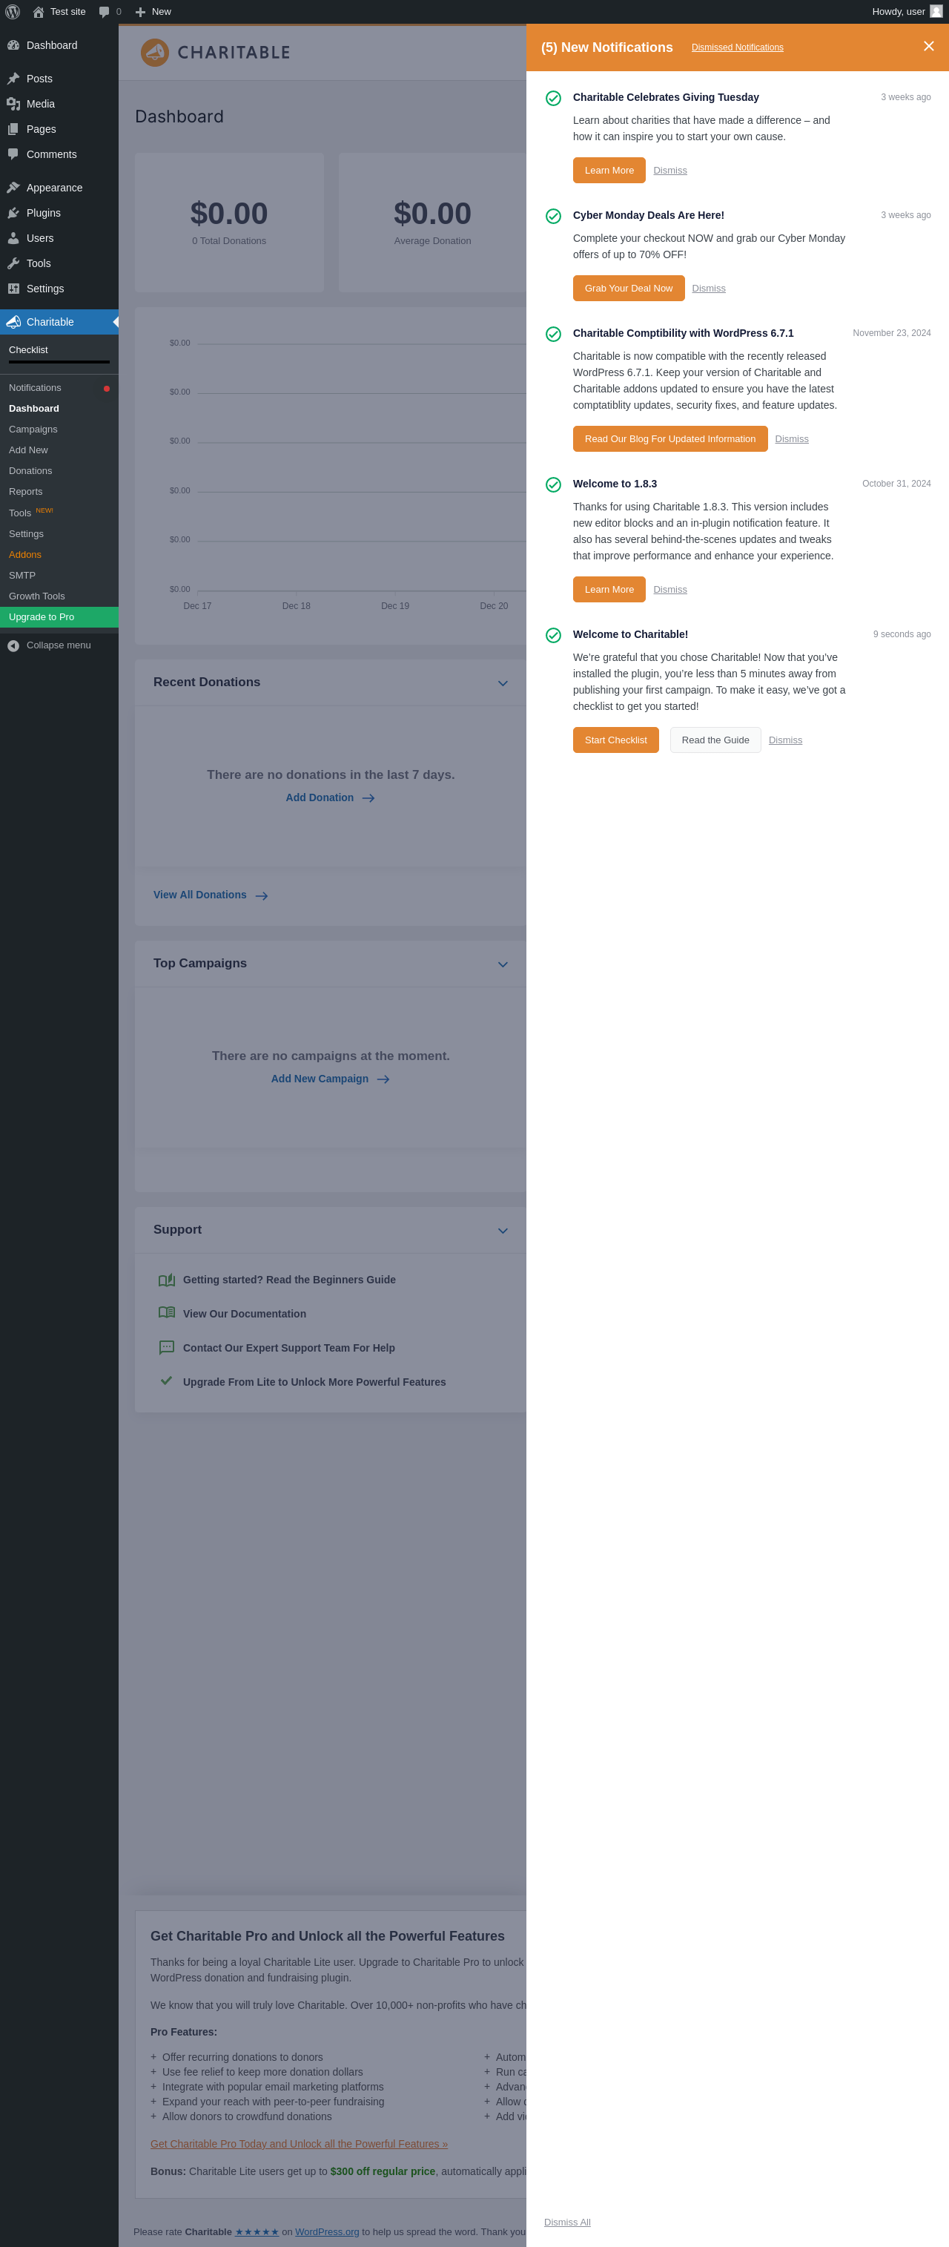Click the Welcome to Charitable! notification's check circle

pos(553,635)
